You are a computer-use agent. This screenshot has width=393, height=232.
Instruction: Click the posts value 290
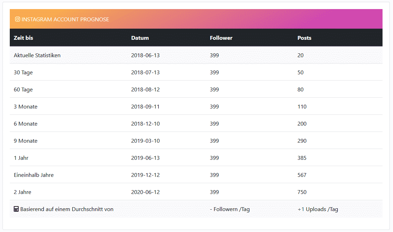(302, 141)
